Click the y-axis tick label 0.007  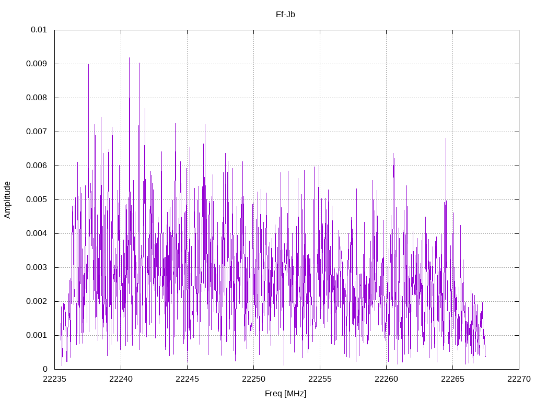[x=37, y=132]
